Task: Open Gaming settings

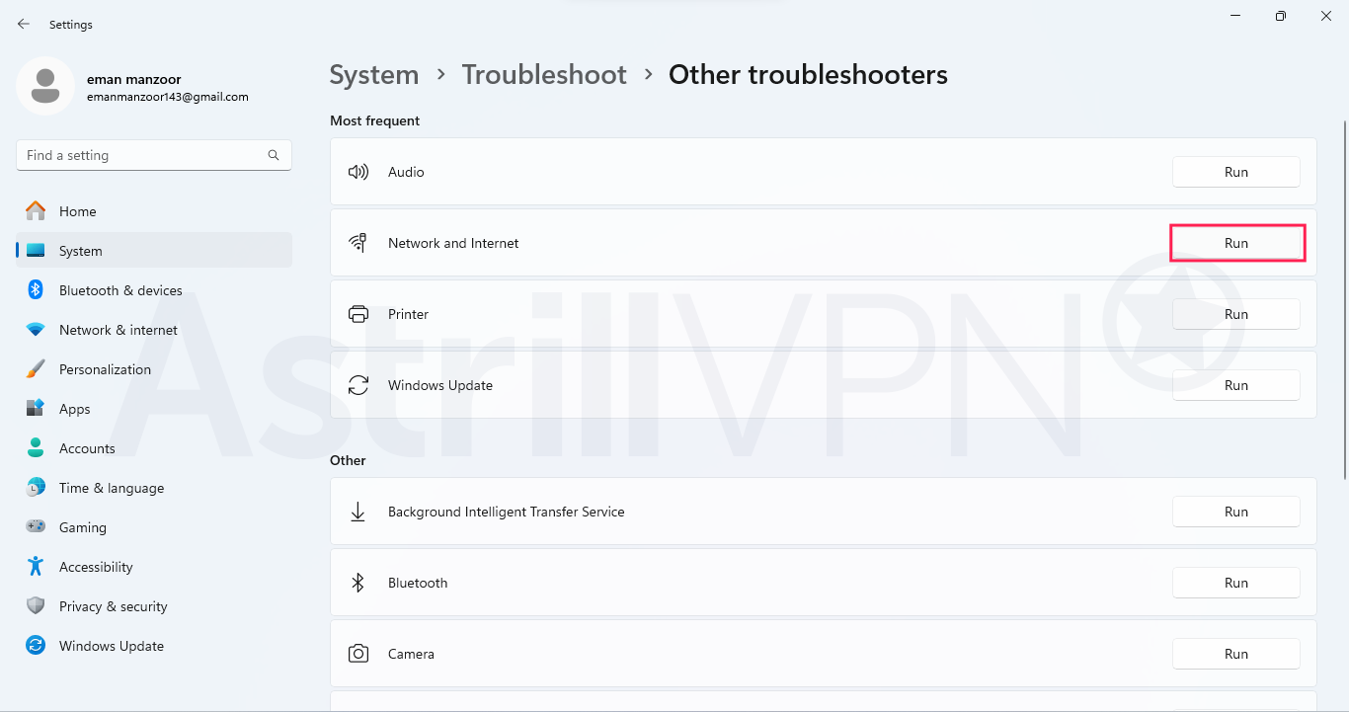Action: point(154,527)
